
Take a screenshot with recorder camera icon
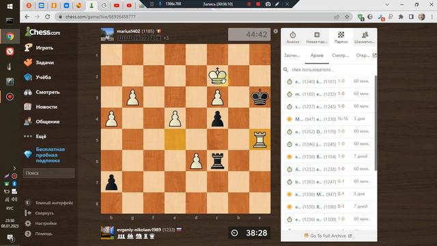click(268, 4)
